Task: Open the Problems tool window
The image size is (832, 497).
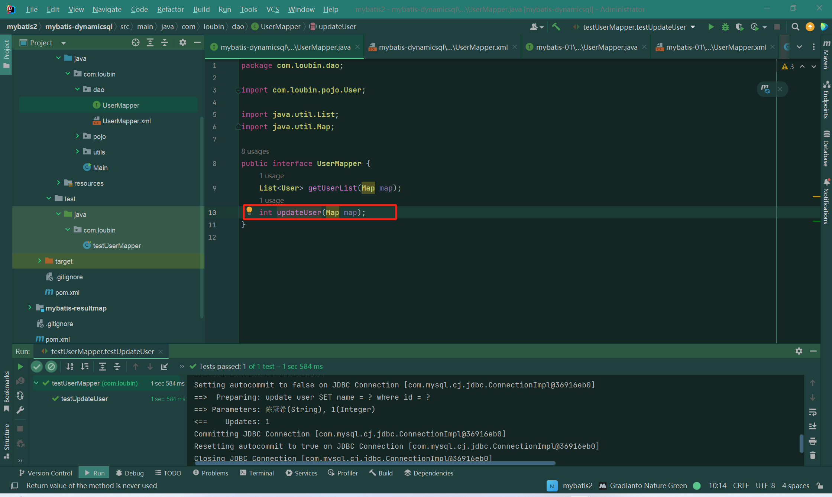Action: (x=211, y=473)
